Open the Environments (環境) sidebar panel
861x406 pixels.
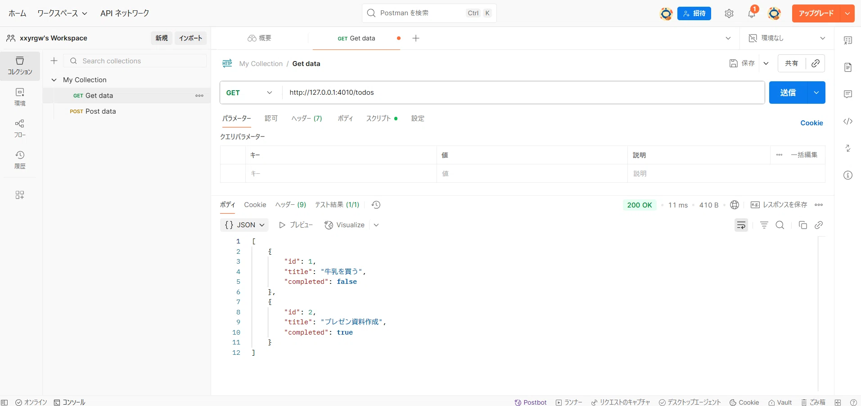20,97
